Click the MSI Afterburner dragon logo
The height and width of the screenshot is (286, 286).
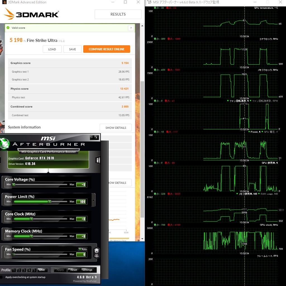[x=4, y=144]
